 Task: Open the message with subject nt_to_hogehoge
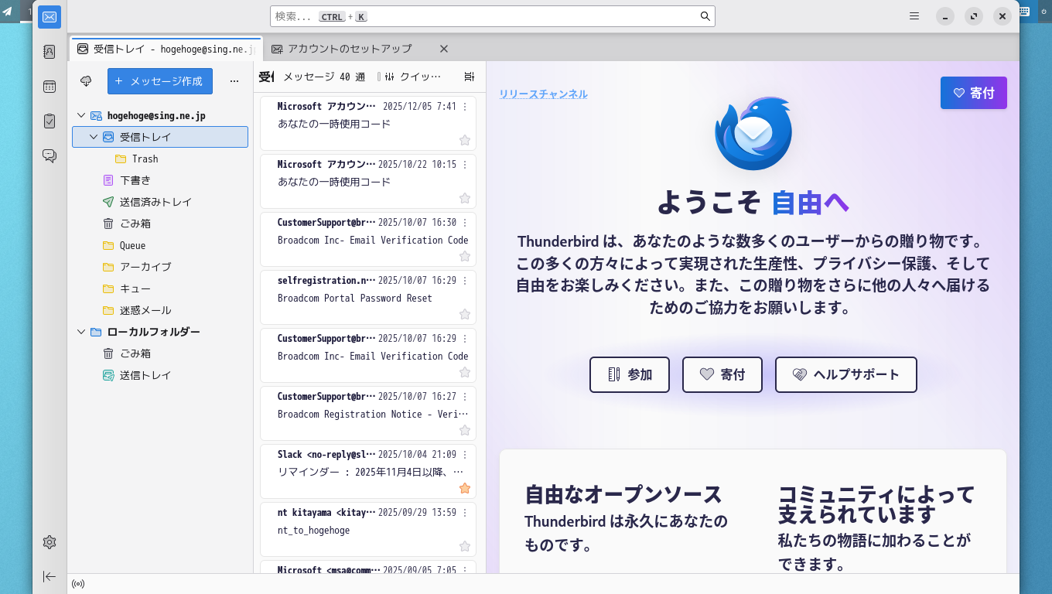pos(368,529)
